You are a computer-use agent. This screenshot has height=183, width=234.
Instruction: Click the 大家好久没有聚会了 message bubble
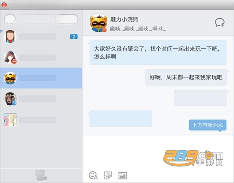[x=158, y=52]
